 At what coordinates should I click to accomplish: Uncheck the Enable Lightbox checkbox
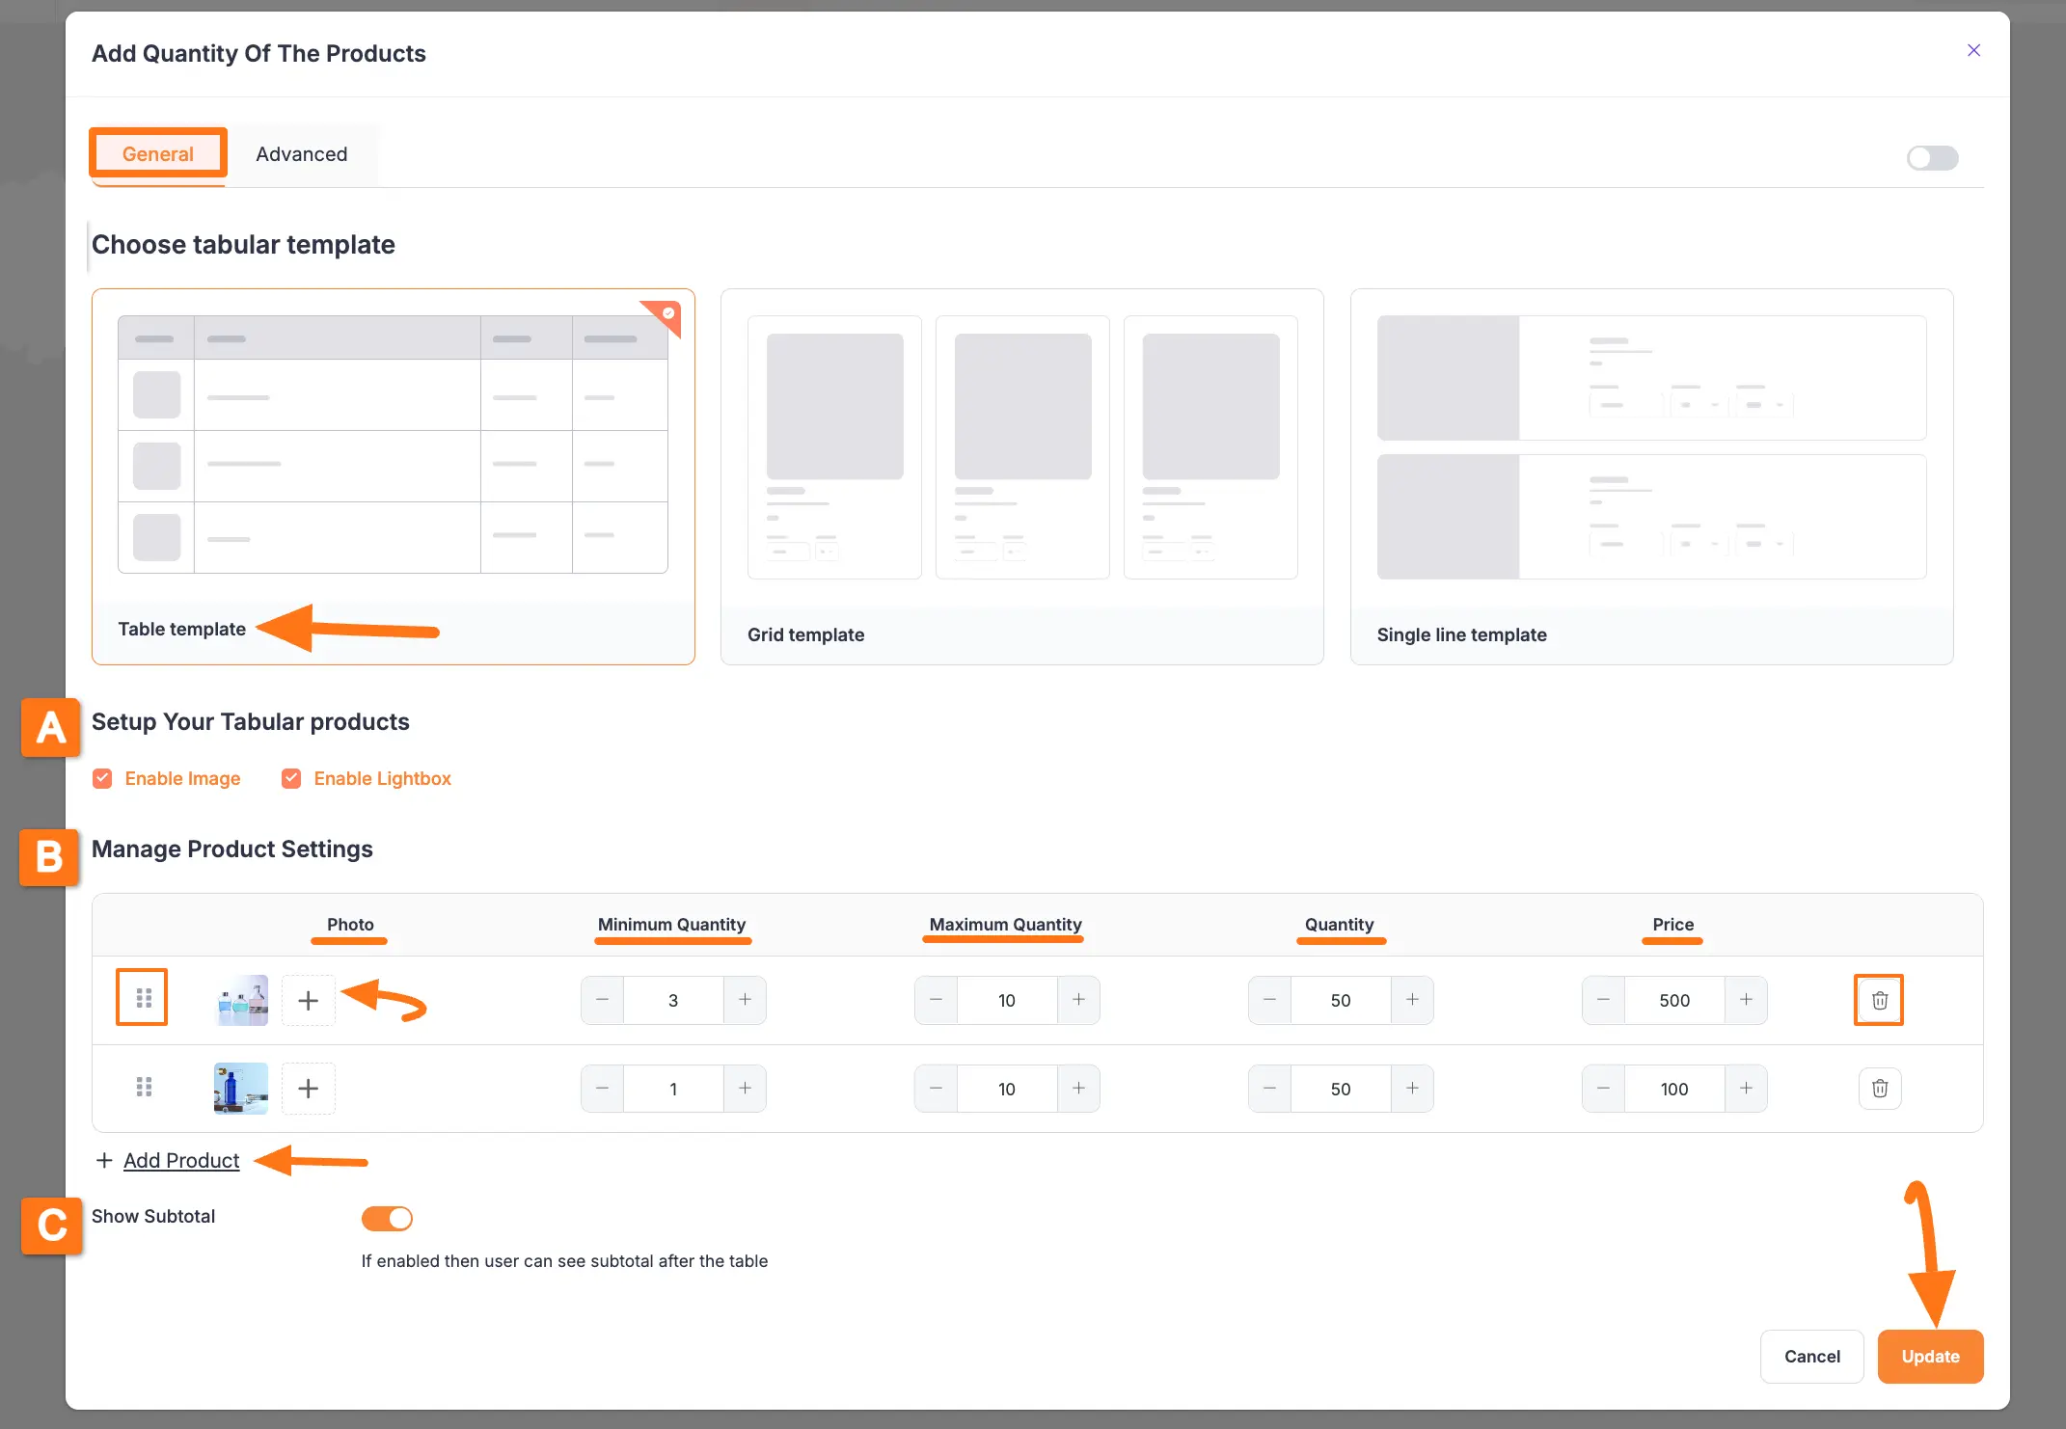[x=290, y=778]
